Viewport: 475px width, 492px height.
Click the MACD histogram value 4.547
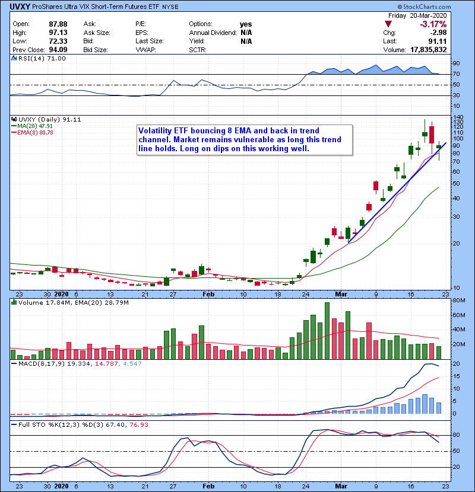132,364
